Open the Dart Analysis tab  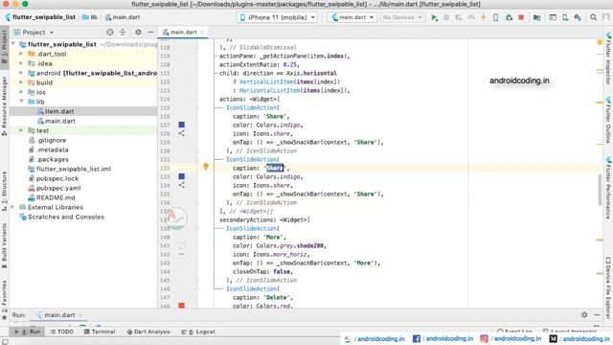tap(148, 332)
